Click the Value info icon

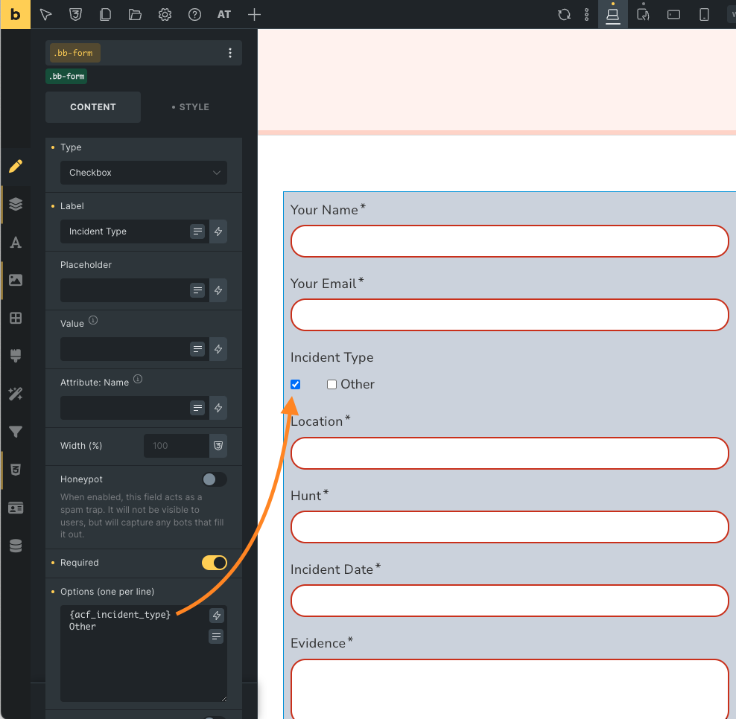point(93,320)
